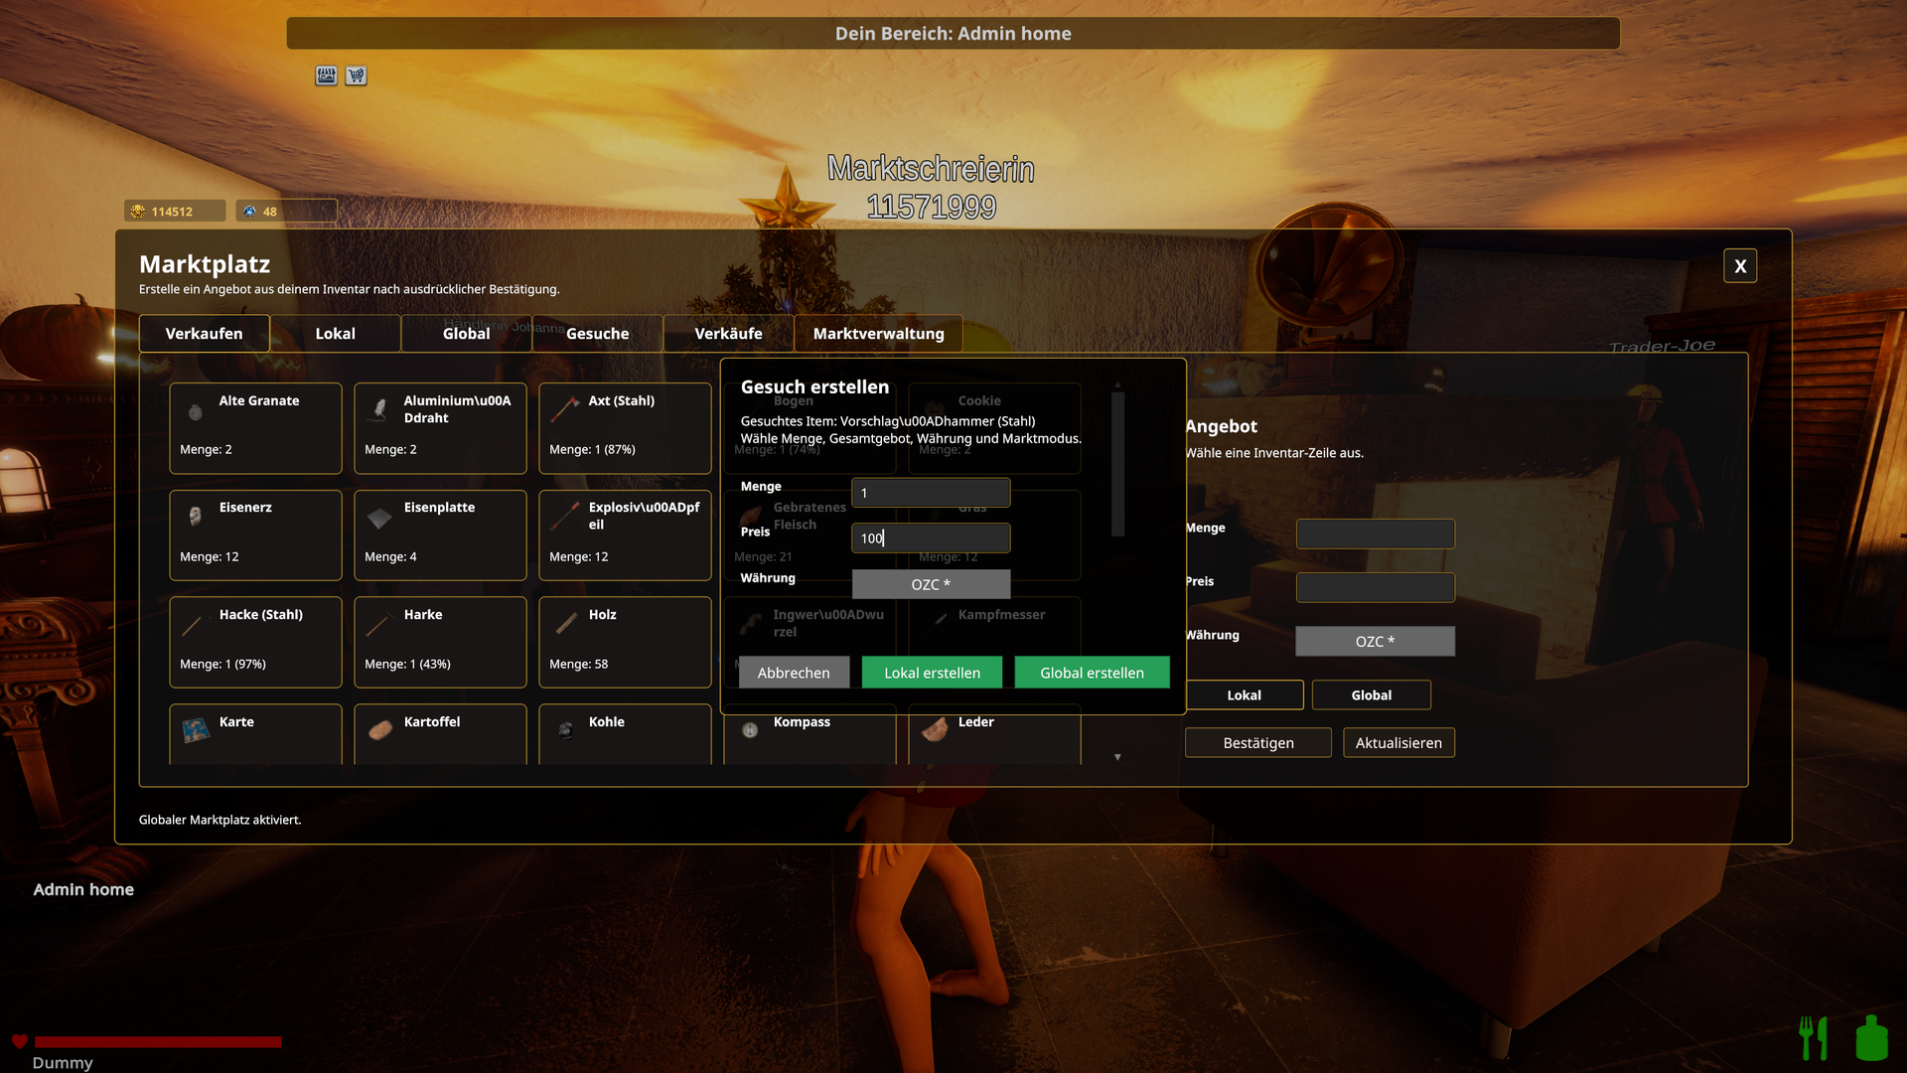Click the scroll-down arrow of item list
This screenshot has width=1907, height=1073.
[1117, 757]
